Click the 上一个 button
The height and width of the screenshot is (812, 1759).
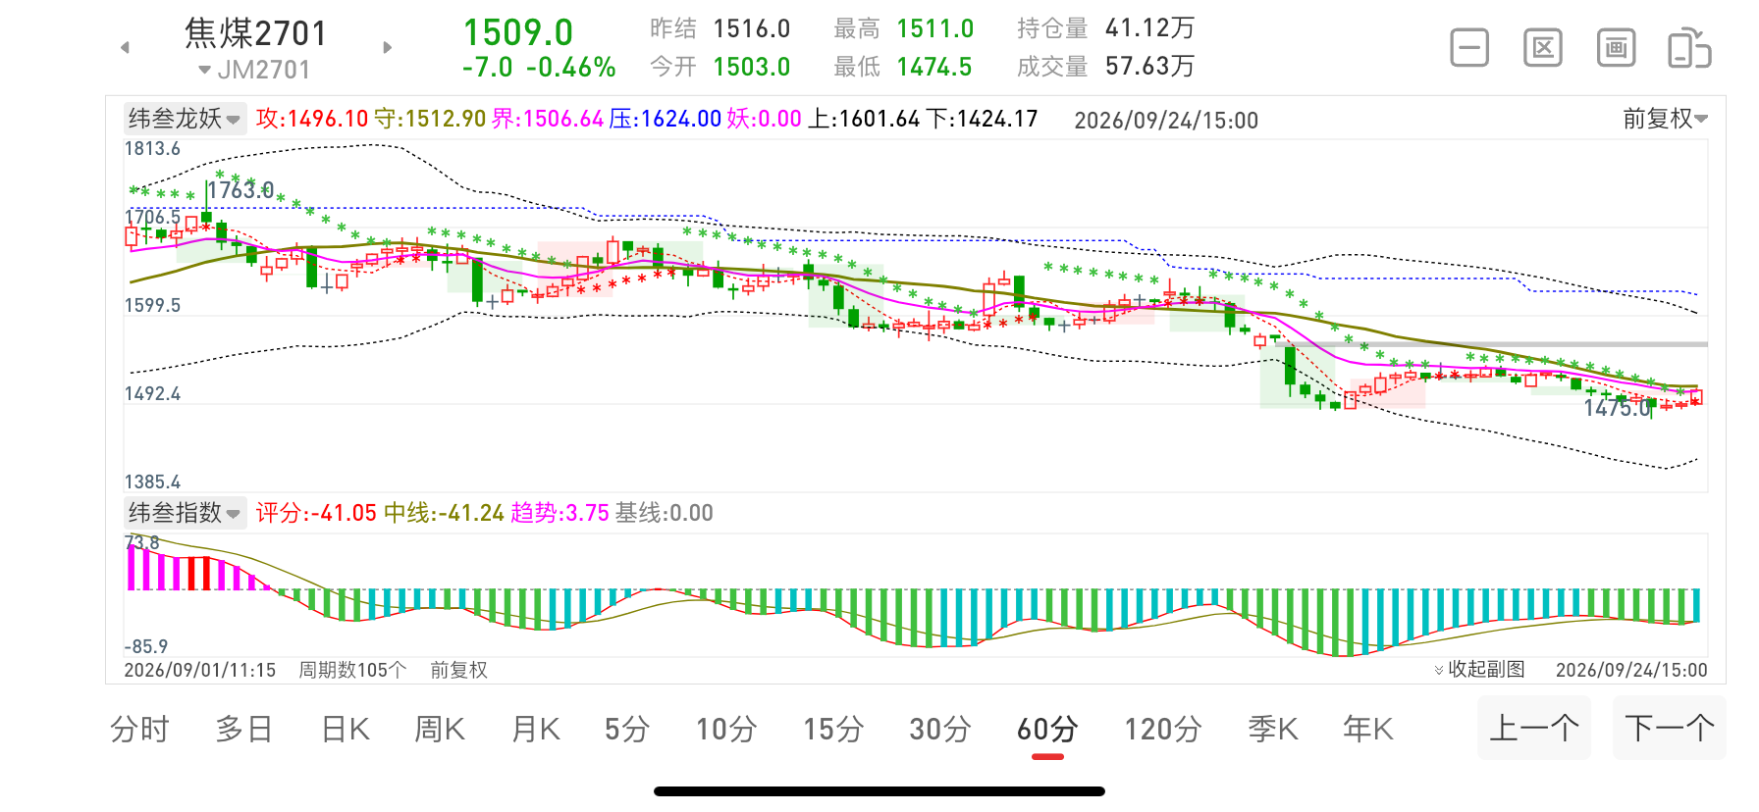click(1534, 728)
